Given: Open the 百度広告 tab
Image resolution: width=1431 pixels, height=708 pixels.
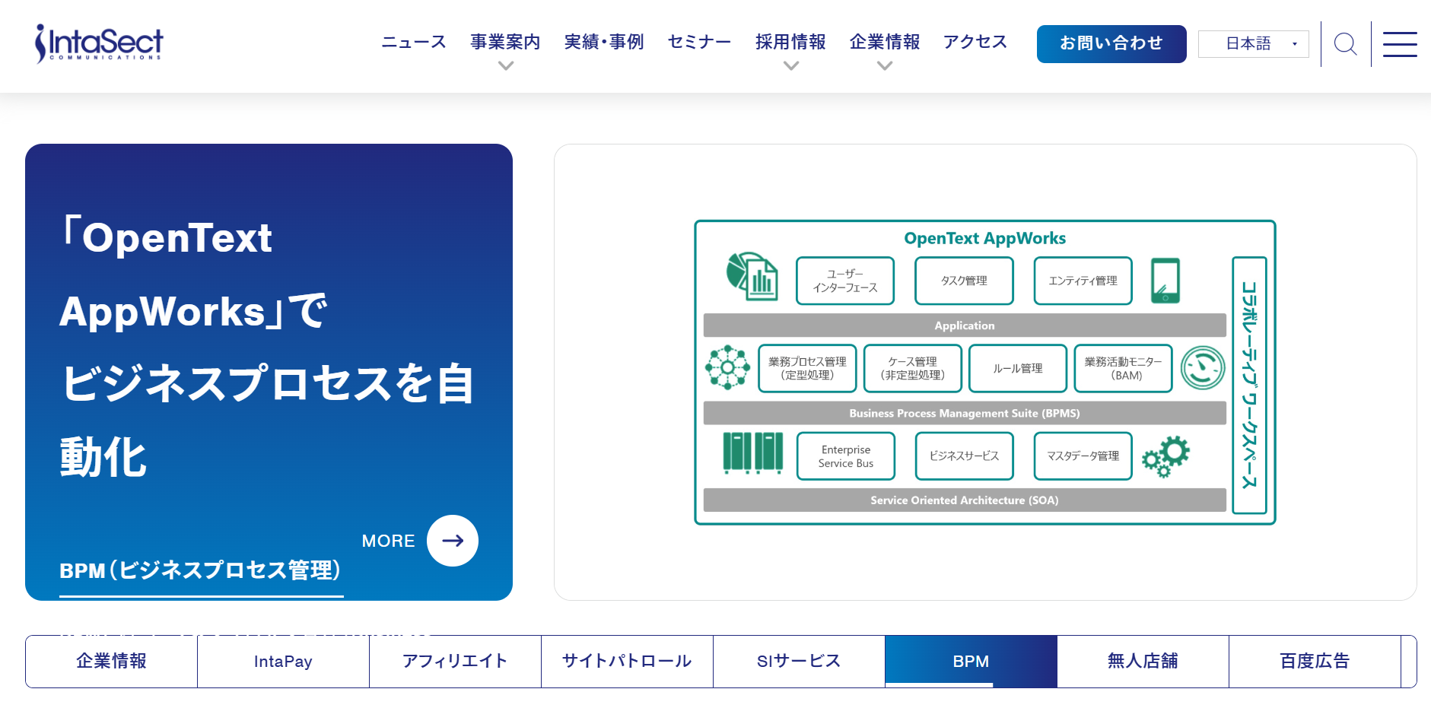Looking at the screenshot, I should pos(1315,662).
